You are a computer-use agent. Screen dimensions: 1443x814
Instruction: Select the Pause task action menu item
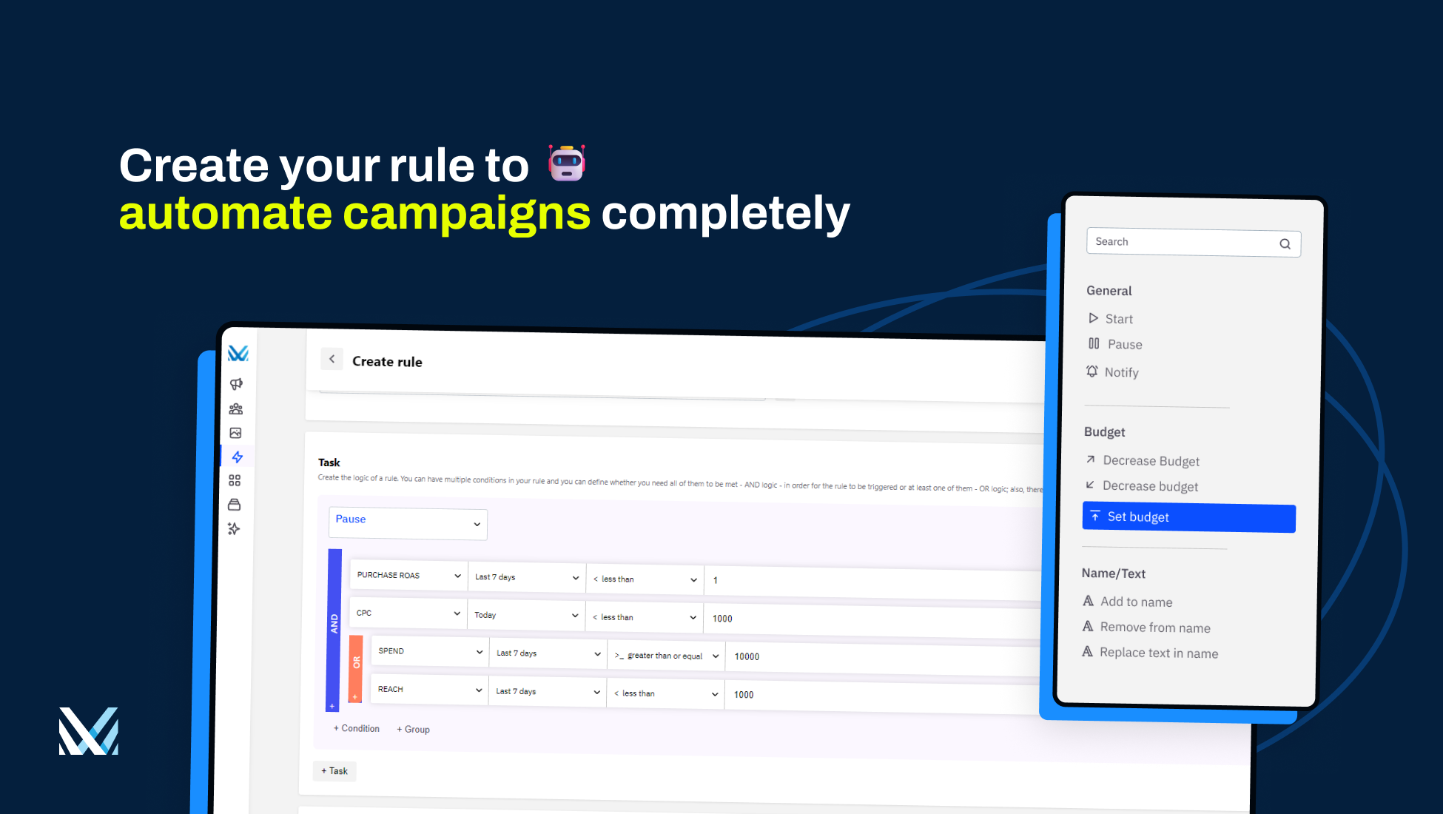[1125, 344]
